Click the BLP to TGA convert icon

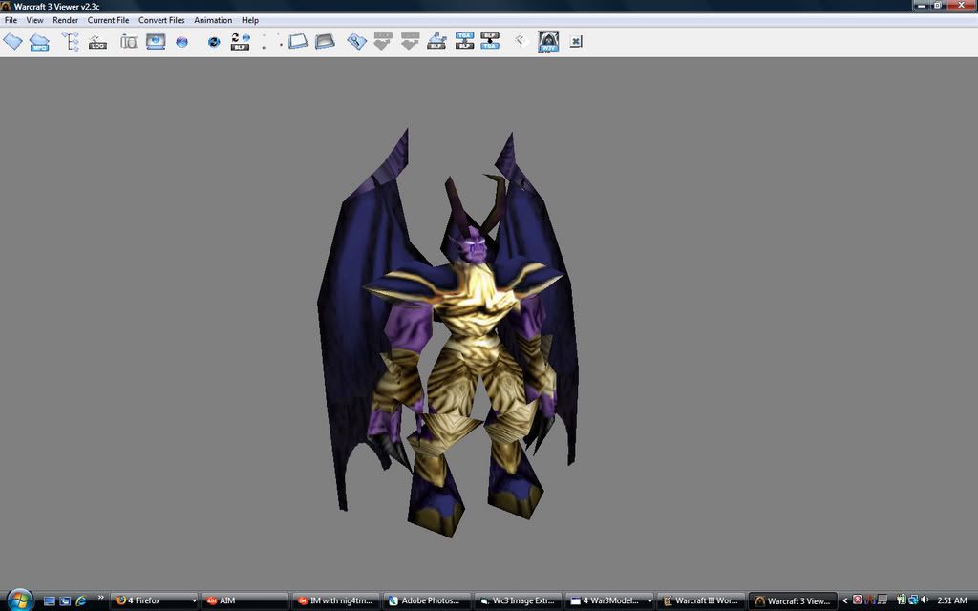tap(490, 42)
